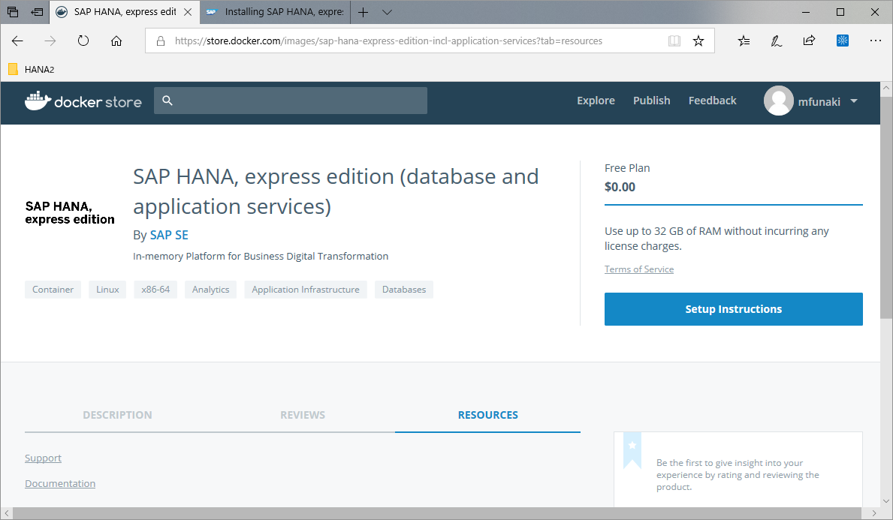
Task: Click the scroll down arrow
Action: [886, 501]
